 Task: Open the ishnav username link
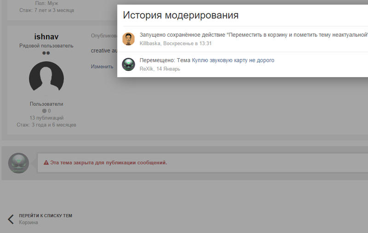[46, 37]
